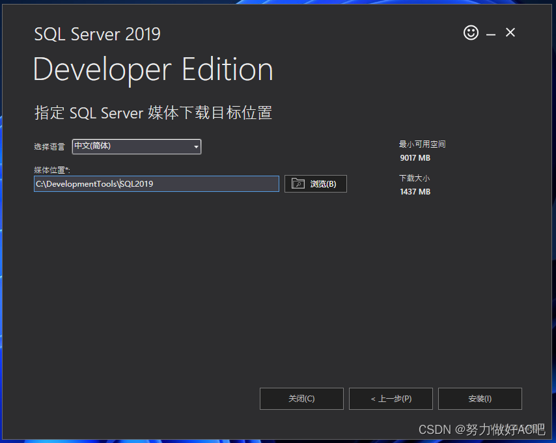The image size is (556, 443).
Task: Click the 媒体位置 label
Action: click(52, 170)
